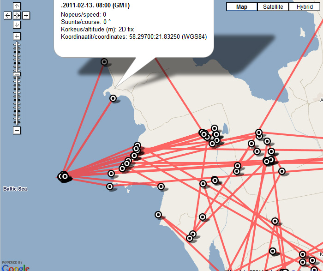This screenshot has height=271, width=323.
Task: Pan the map right with arrow button
Action: pos(26,15)
